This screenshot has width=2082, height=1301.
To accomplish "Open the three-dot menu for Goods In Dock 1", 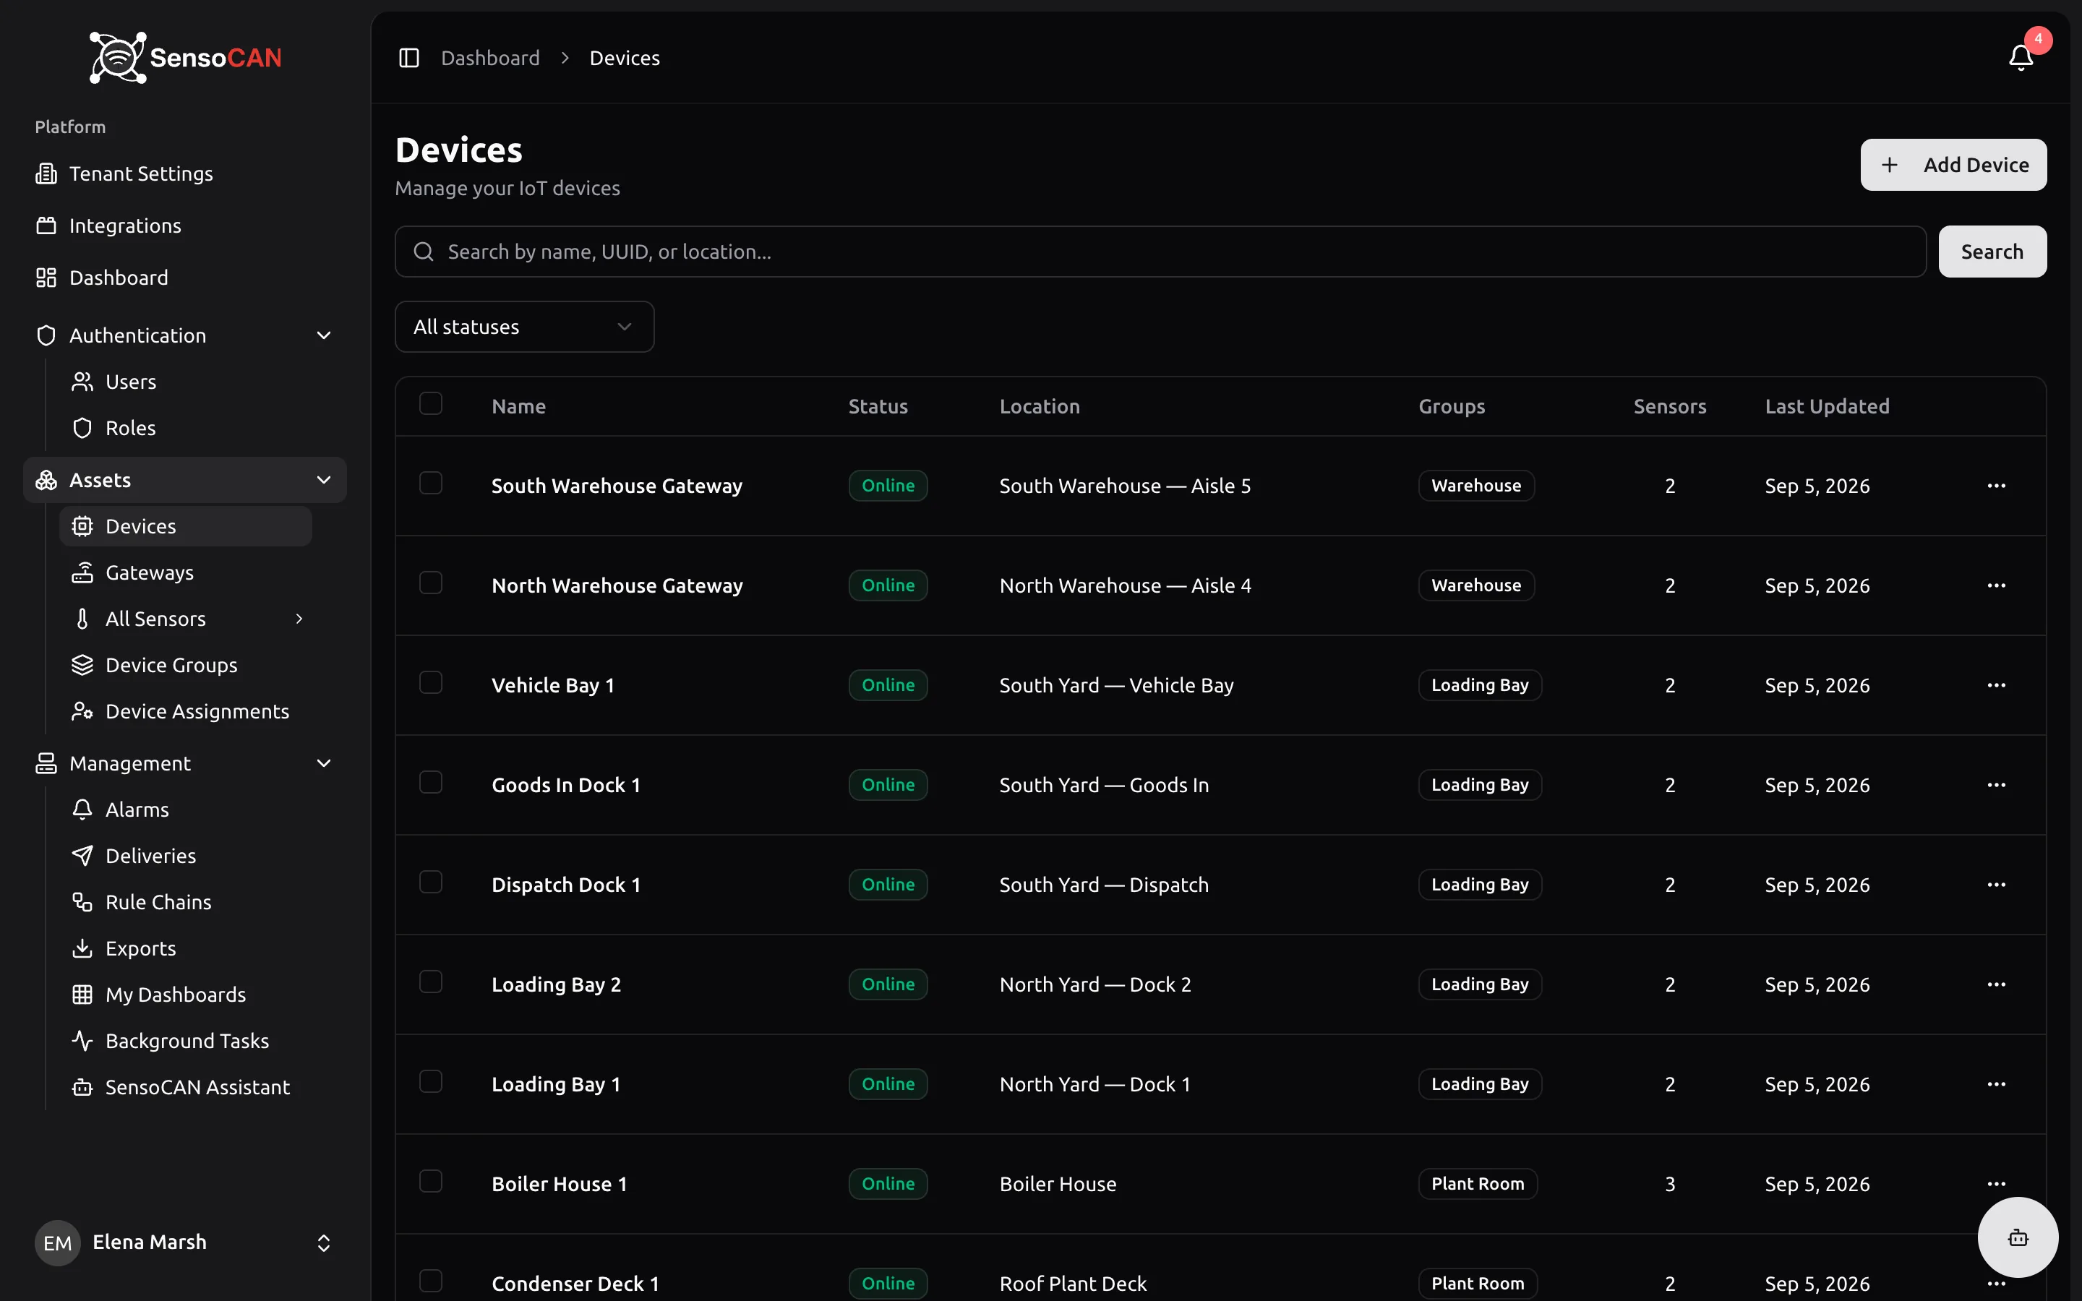I will pyautogui.click(x=1996, y=786).
